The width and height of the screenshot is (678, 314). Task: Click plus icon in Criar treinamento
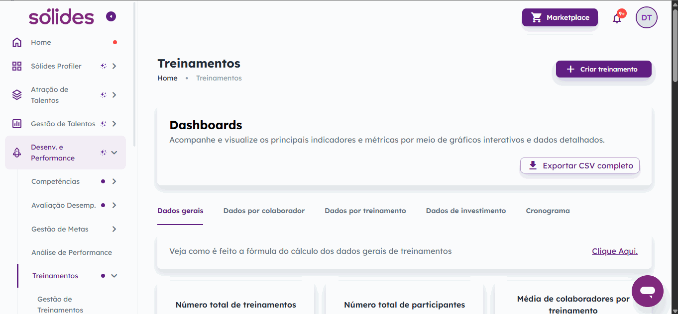tap(570, 69)
